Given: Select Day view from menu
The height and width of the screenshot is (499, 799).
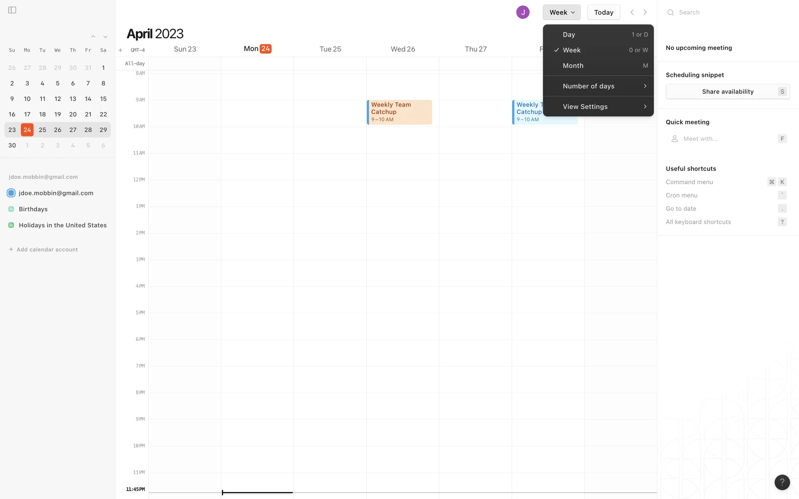Looking at the screenshot, I should [598, 35].
